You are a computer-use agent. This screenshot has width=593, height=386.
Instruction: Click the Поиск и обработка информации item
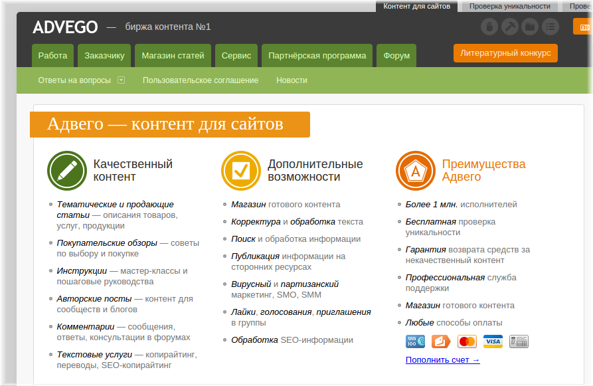coord(296,239)
